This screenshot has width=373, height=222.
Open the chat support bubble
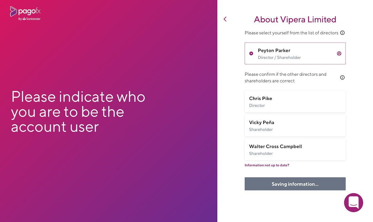tap(353, 202)
